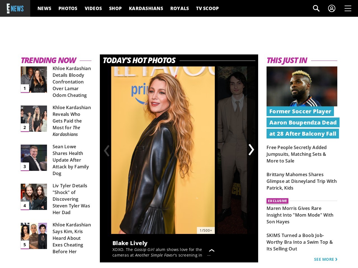Click the Blake Lively caption title
The height and width of the screenshot is (268, 358).
(x=130, y=243)
